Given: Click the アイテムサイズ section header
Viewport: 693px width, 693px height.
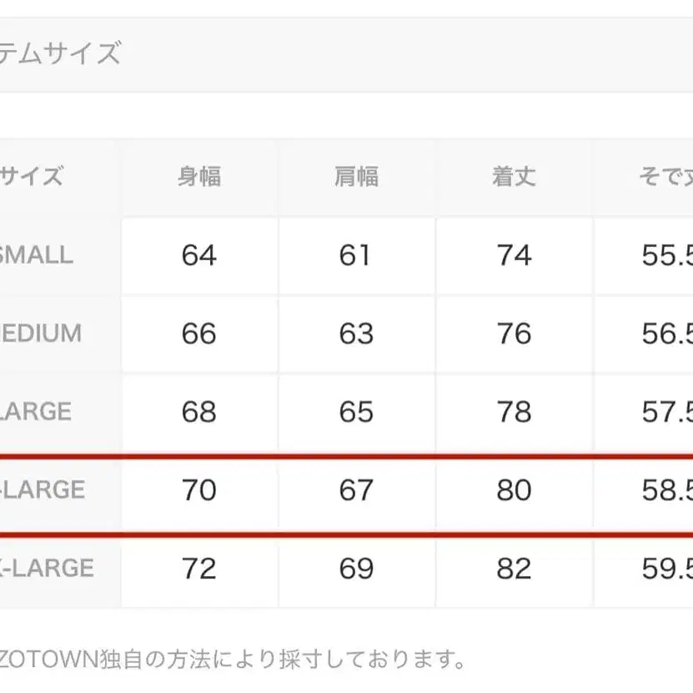Looking at the screenshot, I should pos(60,55).
